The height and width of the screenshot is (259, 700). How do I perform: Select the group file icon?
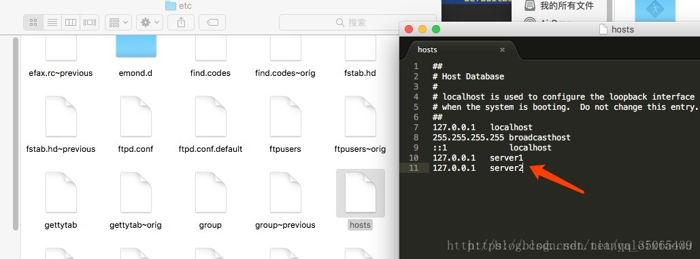210,193
